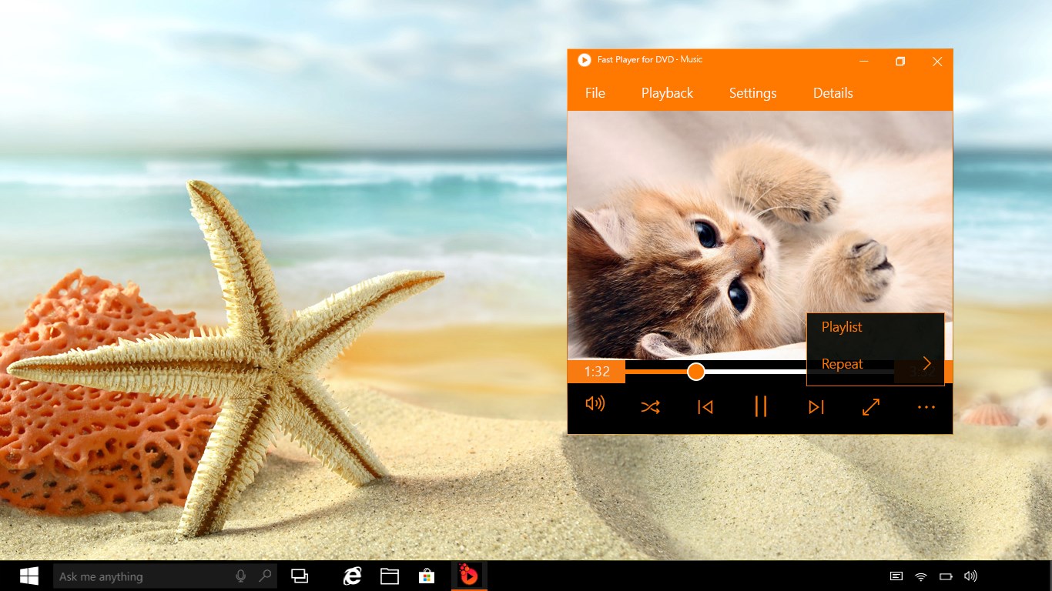Skip to the previous track

tap(705, 407)
